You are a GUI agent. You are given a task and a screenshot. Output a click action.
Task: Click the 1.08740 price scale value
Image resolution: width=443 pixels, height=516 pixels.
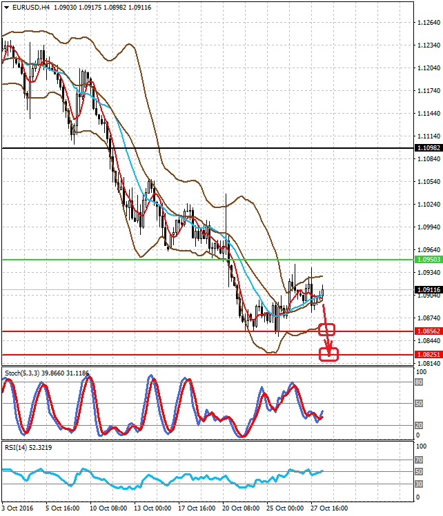point(429,318)
